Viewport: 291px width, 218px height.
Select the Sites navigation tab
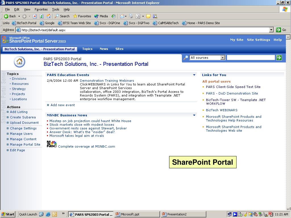tap(119, 49)
